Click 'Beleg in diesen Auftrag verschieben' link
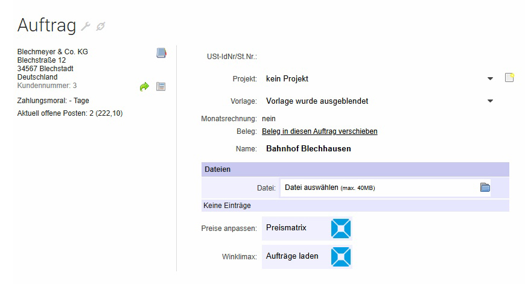The height and width of the screenshot is (284, 525). point(320,131)
